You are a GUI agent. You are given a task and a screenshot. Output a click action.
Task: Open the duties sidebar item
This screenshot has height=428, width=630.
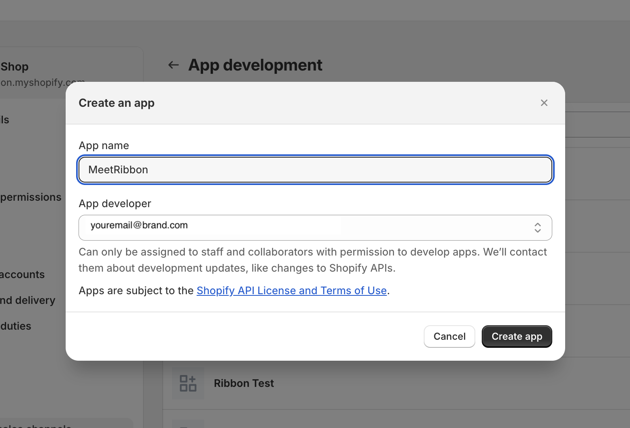pos(16,326)
